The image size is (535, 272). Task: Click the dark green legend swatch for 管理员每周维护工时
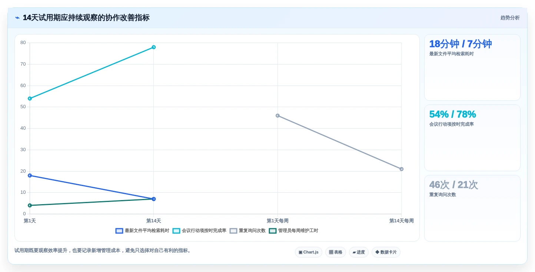click(x=273, y=230)
